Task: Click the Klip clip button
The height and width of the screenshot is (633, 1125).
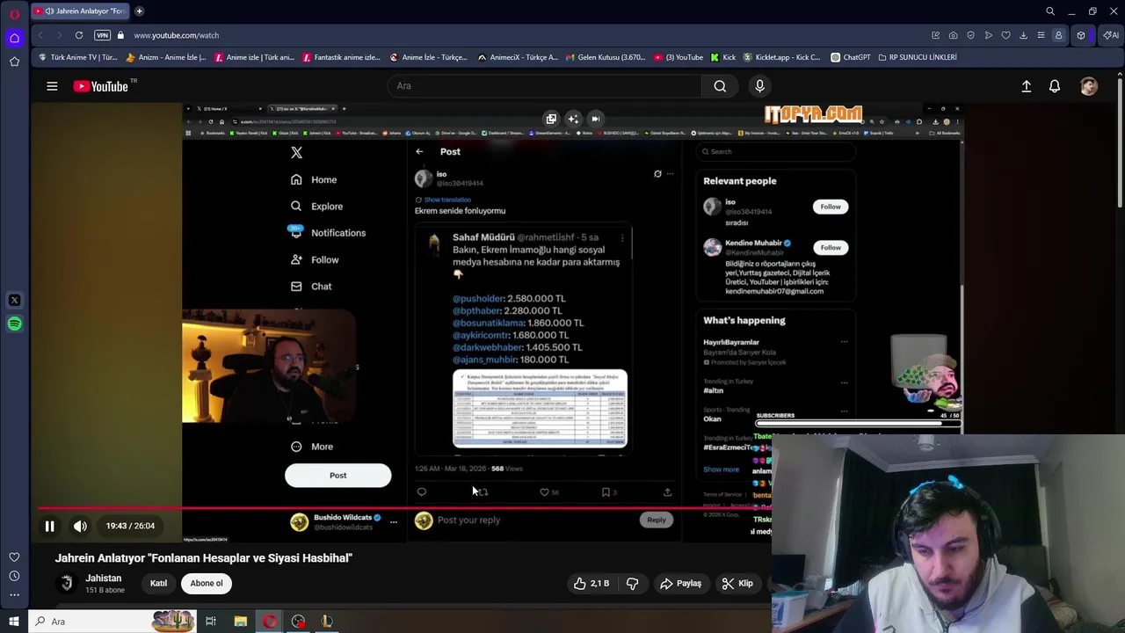Action: (x=738, y=583)
